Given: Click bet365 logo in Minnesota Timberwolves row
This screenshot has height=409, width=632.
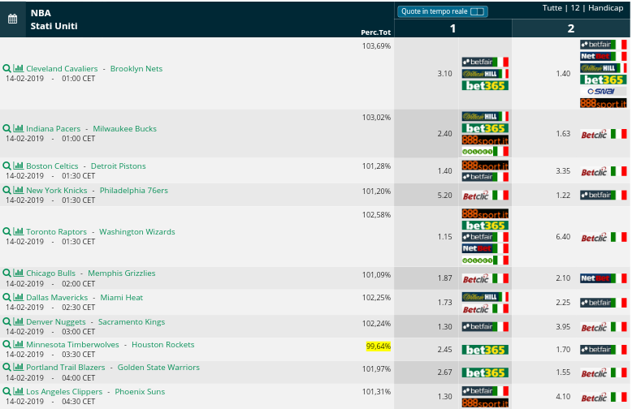Looking at the screenshot, I should click(x=485, y=350).
